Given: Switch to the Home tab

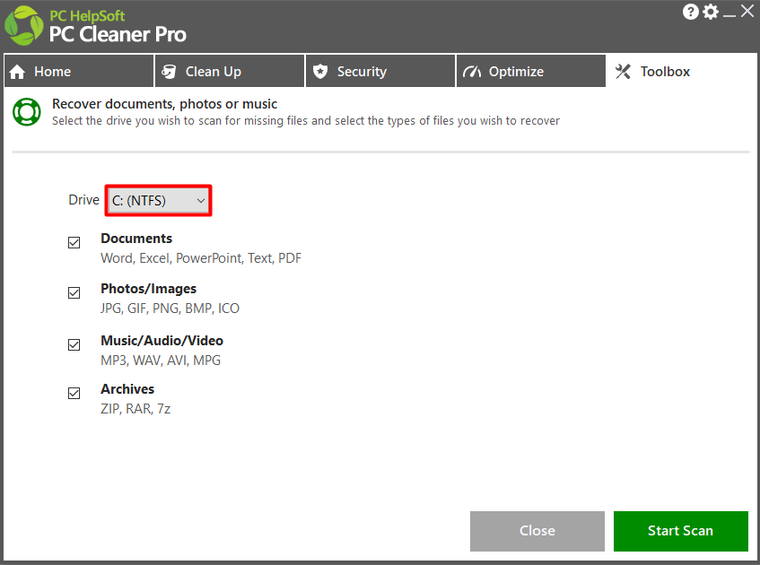Looking at the screenshot, I should point(79,71).
